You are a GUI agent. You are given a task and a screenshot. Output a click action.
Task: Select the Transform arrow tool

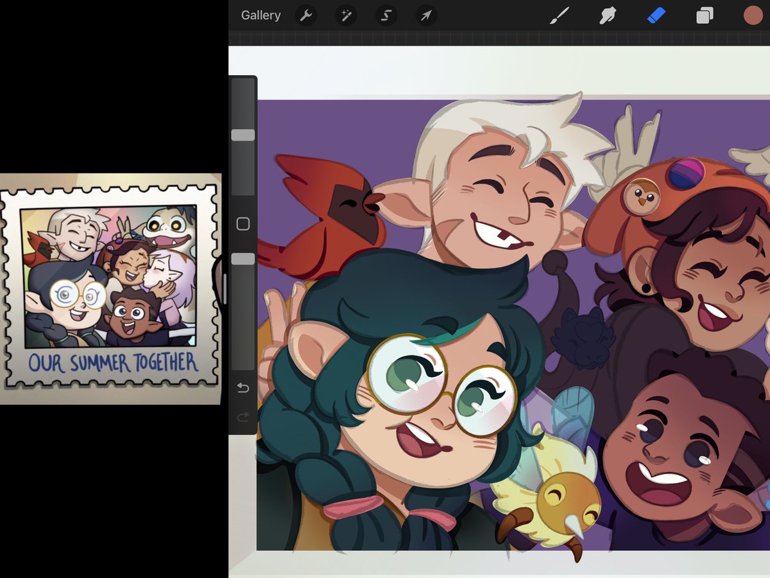click(x=426, y=15)
